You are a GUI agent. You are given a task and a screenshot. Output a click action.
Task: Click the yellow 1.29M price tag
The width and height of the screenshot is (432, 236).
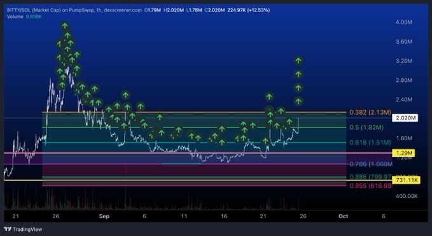404,153
